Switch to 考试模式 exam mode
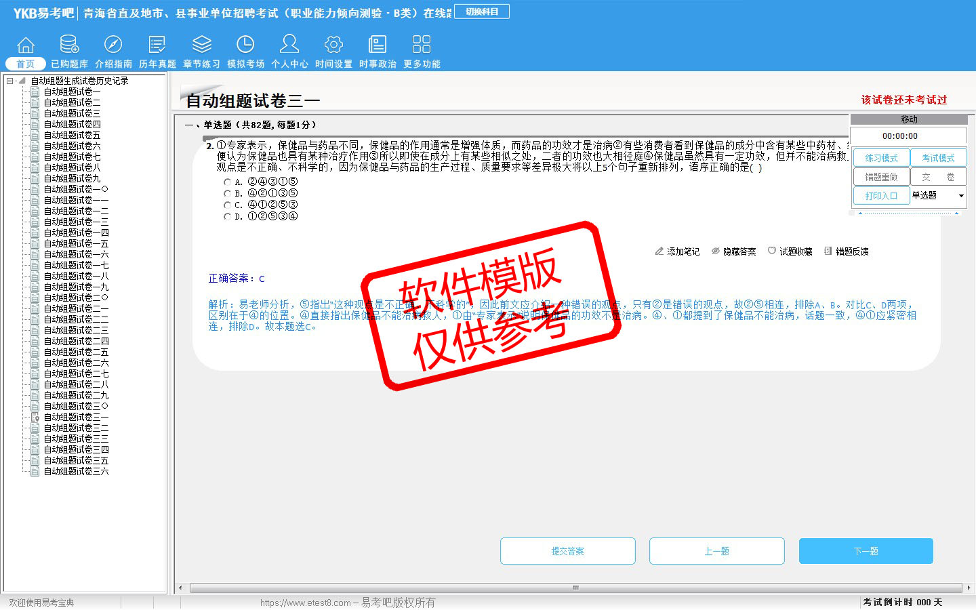This screenshot has height=610, width=976. 938,158
